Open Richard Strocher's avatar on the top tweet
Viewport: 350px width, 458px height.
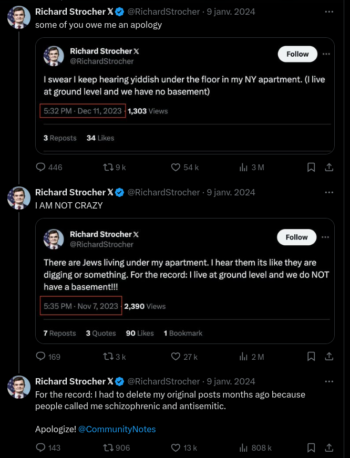point(19,17)
